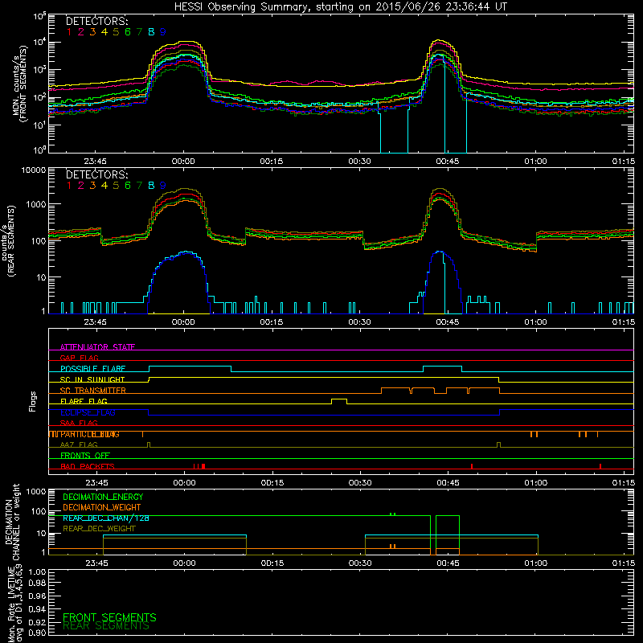Click 01:15 tick label under decimation panel
643x643 pixels.
(x=624, y=563)
